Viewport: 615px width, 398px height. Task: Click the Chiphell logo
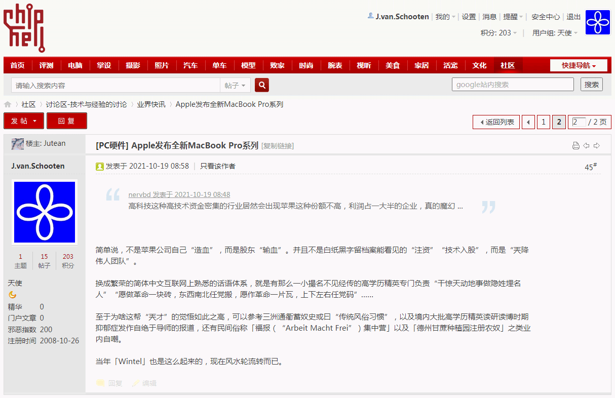pyautogui.click(x=24, y=28)
